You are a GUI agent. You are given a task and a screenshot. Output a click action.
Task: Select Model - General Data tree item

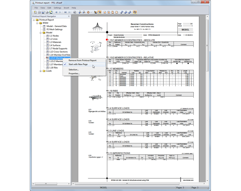[x=56, y=26]
